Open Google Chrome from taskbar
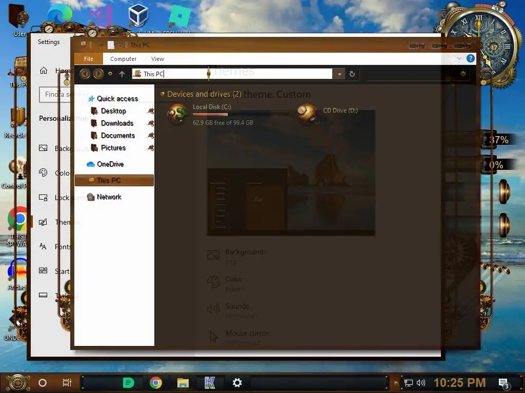 coord(156,383)
